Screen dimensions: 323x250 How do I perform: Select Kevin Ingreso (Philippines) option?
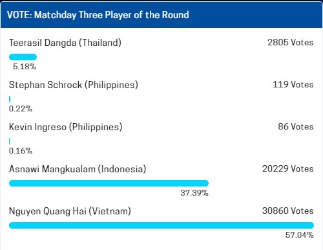point(66,127)
